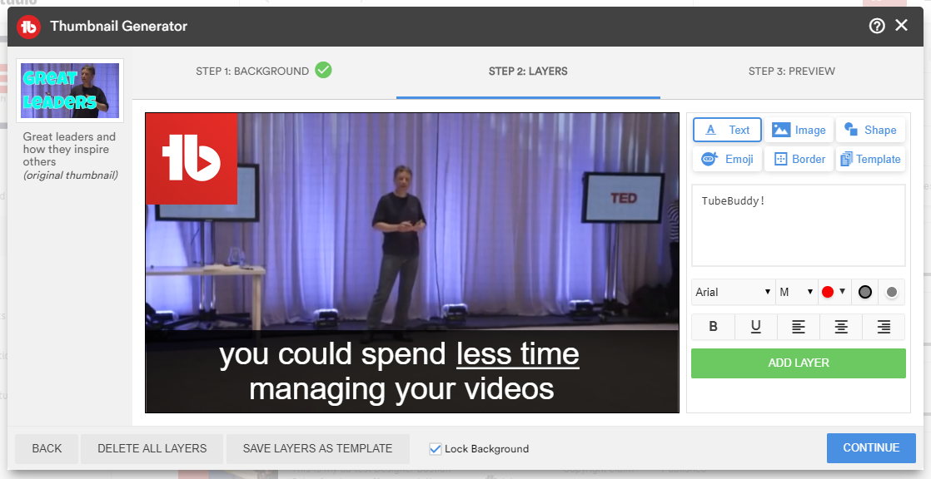Click the BACK button
The height and width of the screenshot is (479, 931).
pos(47,449)
